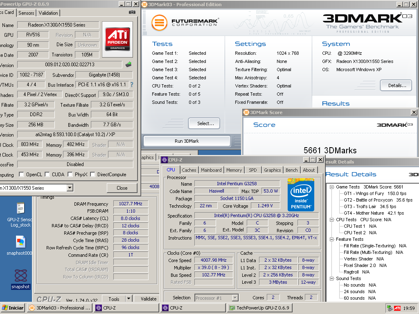Select the 24 sounds result row
This screenshot has height=314, width=419.
(359, 292)
